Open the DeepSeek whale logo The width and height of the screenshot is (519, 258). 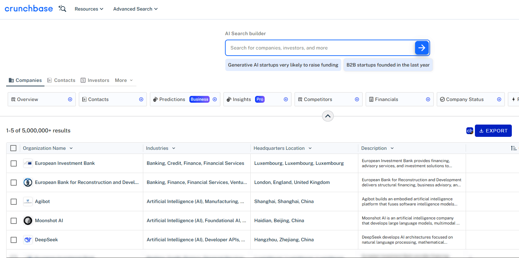tap(28, 240)
